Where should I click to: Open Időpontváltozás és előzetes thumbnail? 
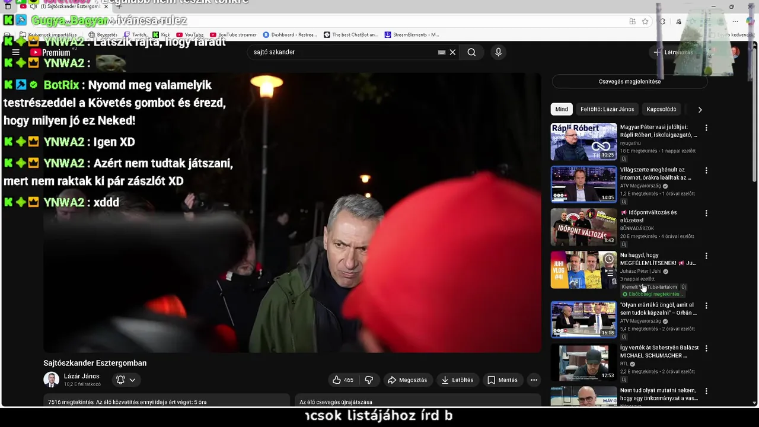[583, 227]
